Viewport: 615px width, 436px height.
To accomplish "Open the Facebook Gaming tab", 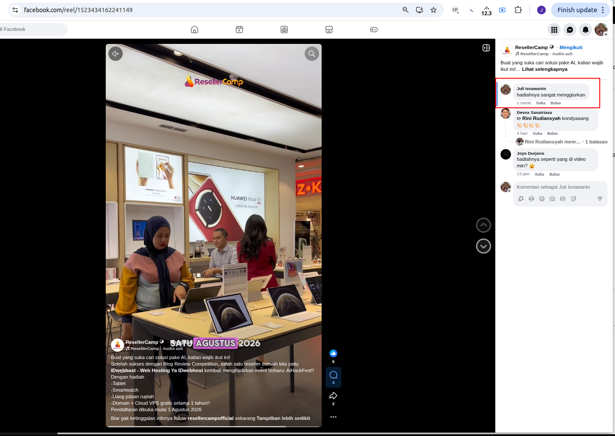I will point(374,30).
